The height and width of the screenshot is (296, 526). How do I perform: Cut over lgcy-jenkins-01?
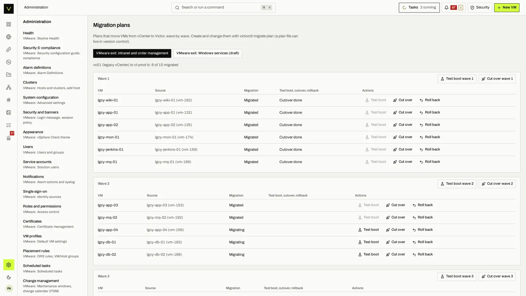[x=403, y=150]
